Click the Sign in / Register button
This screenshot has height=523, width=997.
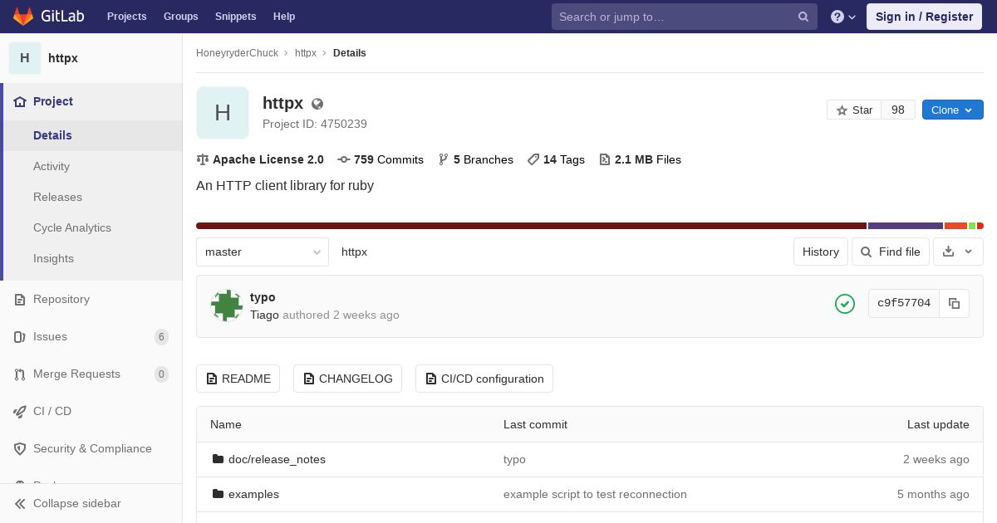(924, 17)
